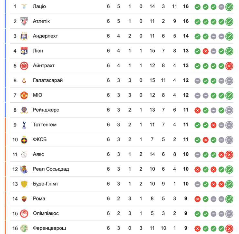Click the Тоттенгем club crest icon
239x234 pixels.
point(24,125)
